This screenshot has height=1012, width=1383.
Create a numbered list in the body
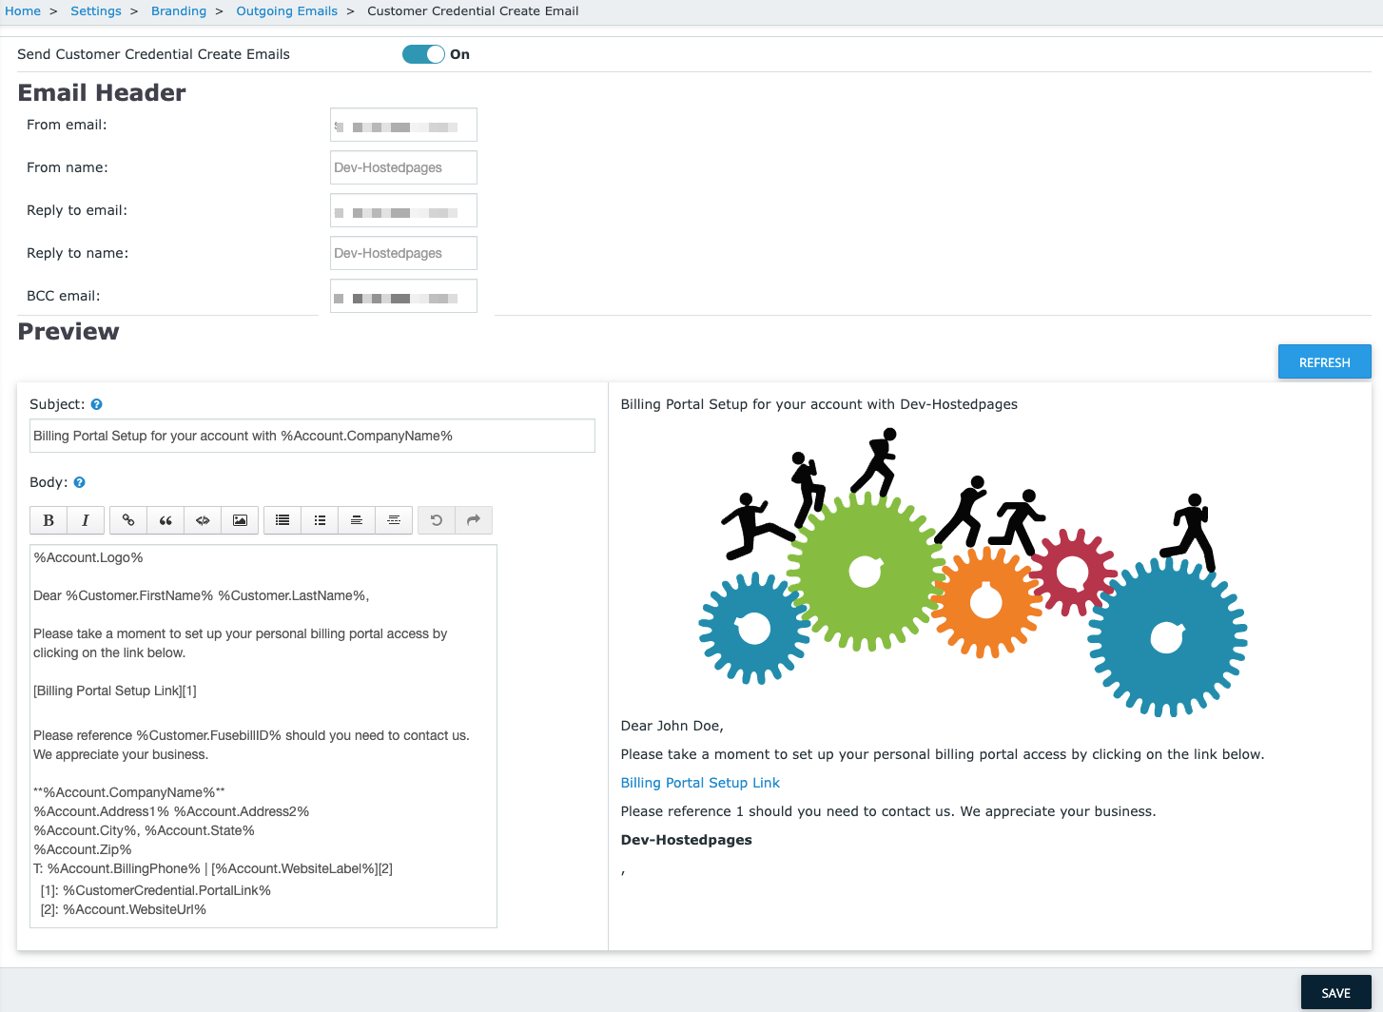[282, 520]
